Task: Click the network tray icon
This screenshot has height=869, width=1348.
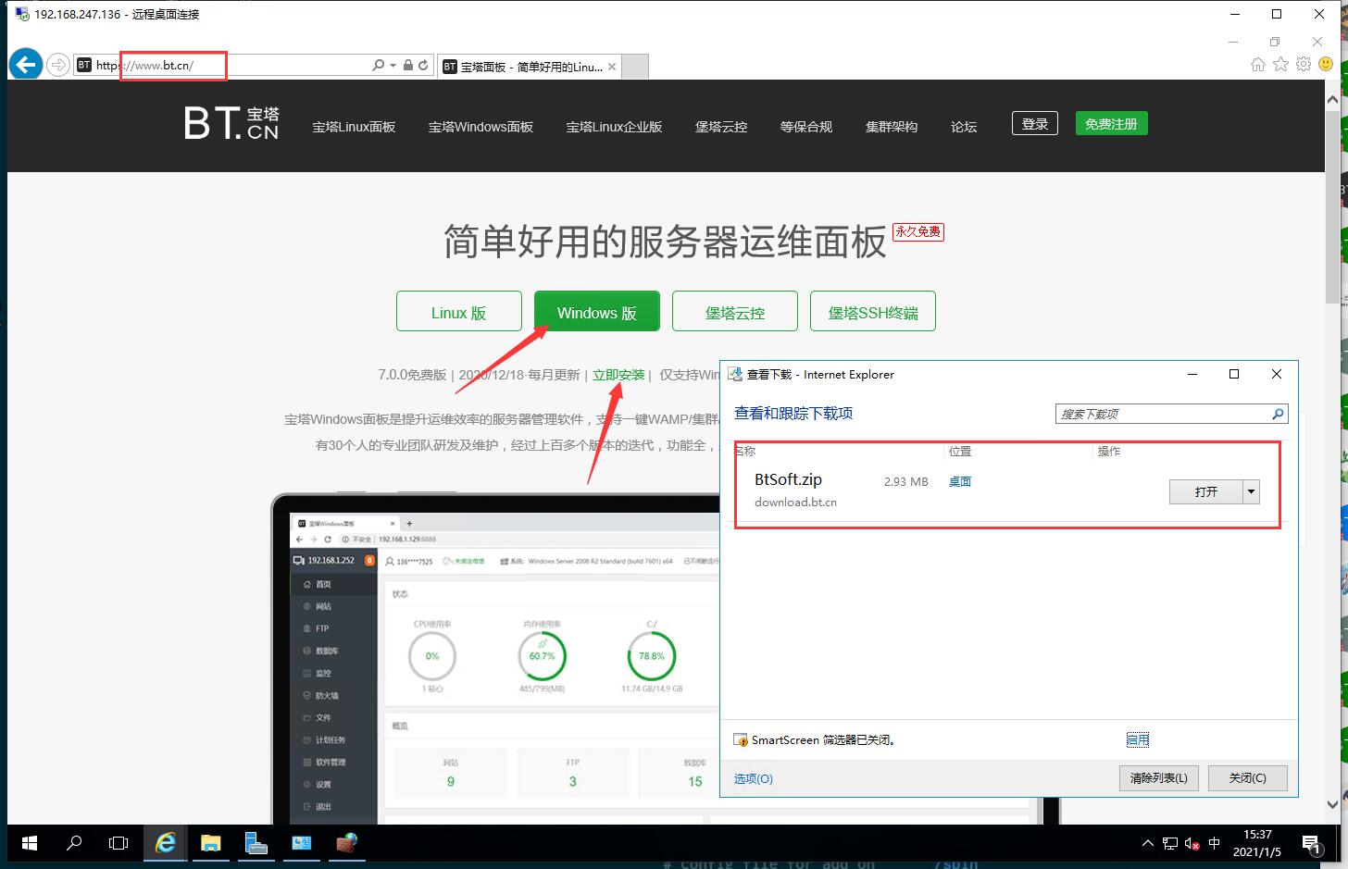Action: (x=1170, y=843)
